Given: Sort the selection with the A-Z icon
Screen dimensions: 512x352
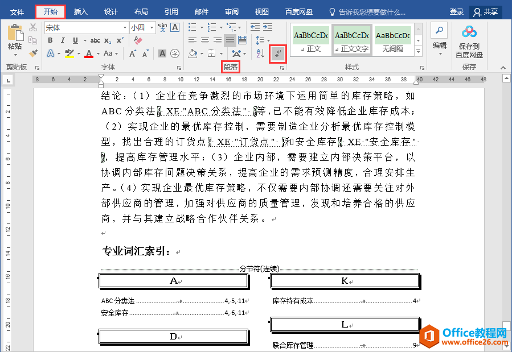Looking at the screenshot, I should 260,53.
